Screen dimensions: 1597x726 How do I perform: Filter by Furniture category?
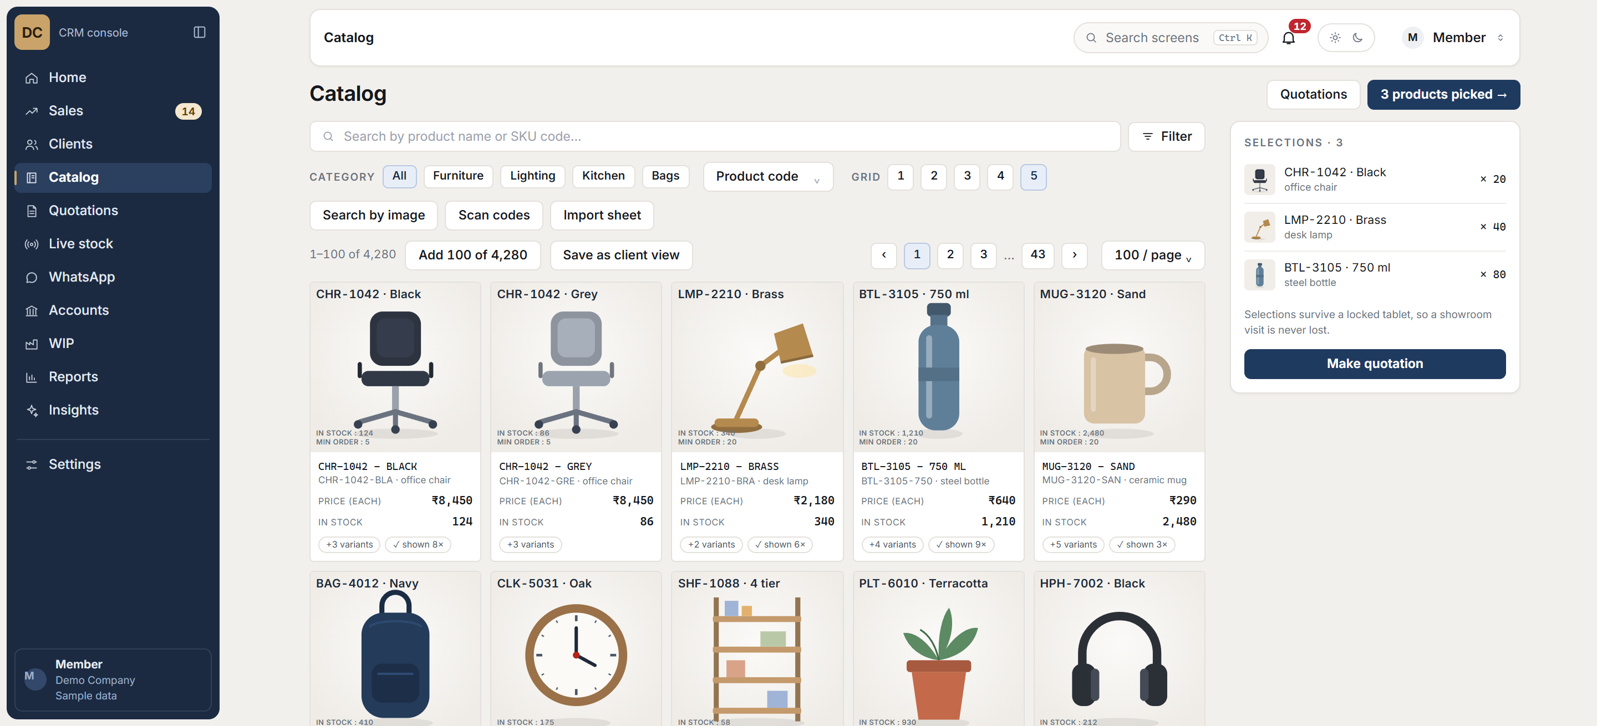pyautogui.click(x=458, y=177)
